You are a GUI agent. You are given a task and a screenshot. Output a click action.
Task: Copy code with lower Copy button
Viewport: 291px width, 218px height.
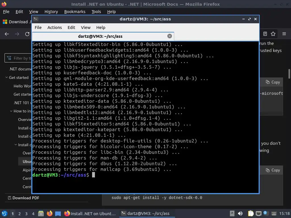pos(273,170)
